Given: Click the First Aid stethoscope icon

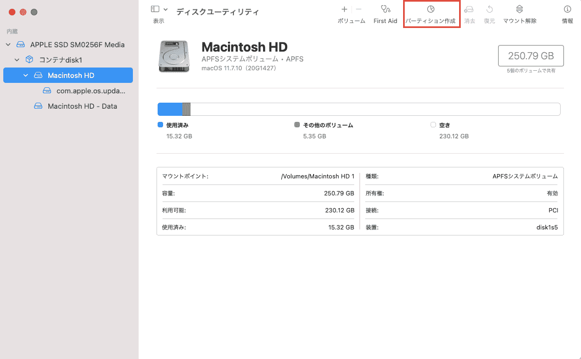Looking at the screenshot, I should [386, 9].
